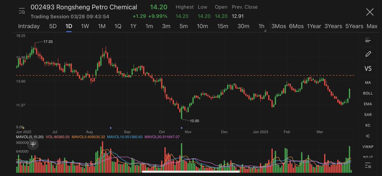Switch to the 5D tab
The image size is (382, 176).
[53, 26]
